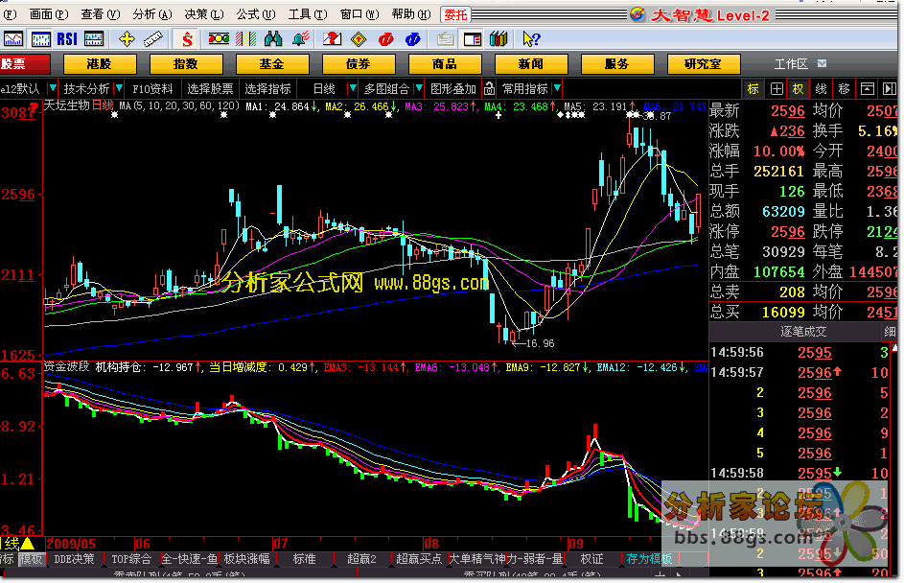Image resolution: width=904 pixels, height=583 pixels.
Task: Open the 窗口(W) menu
Action: tap(359, 13)
